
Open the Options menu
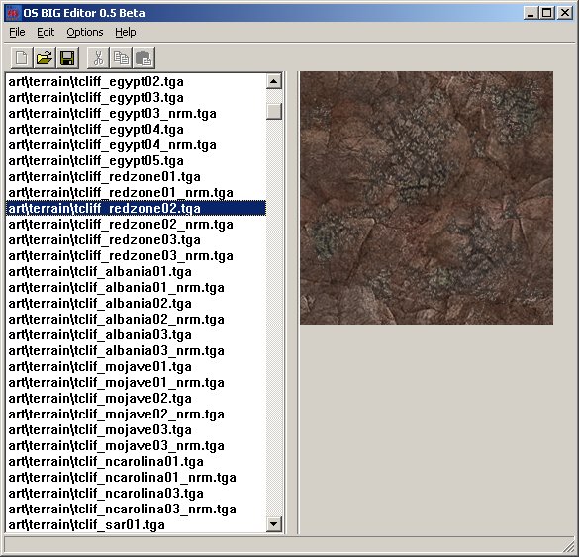pyautogui.click(x=85, y=32)
